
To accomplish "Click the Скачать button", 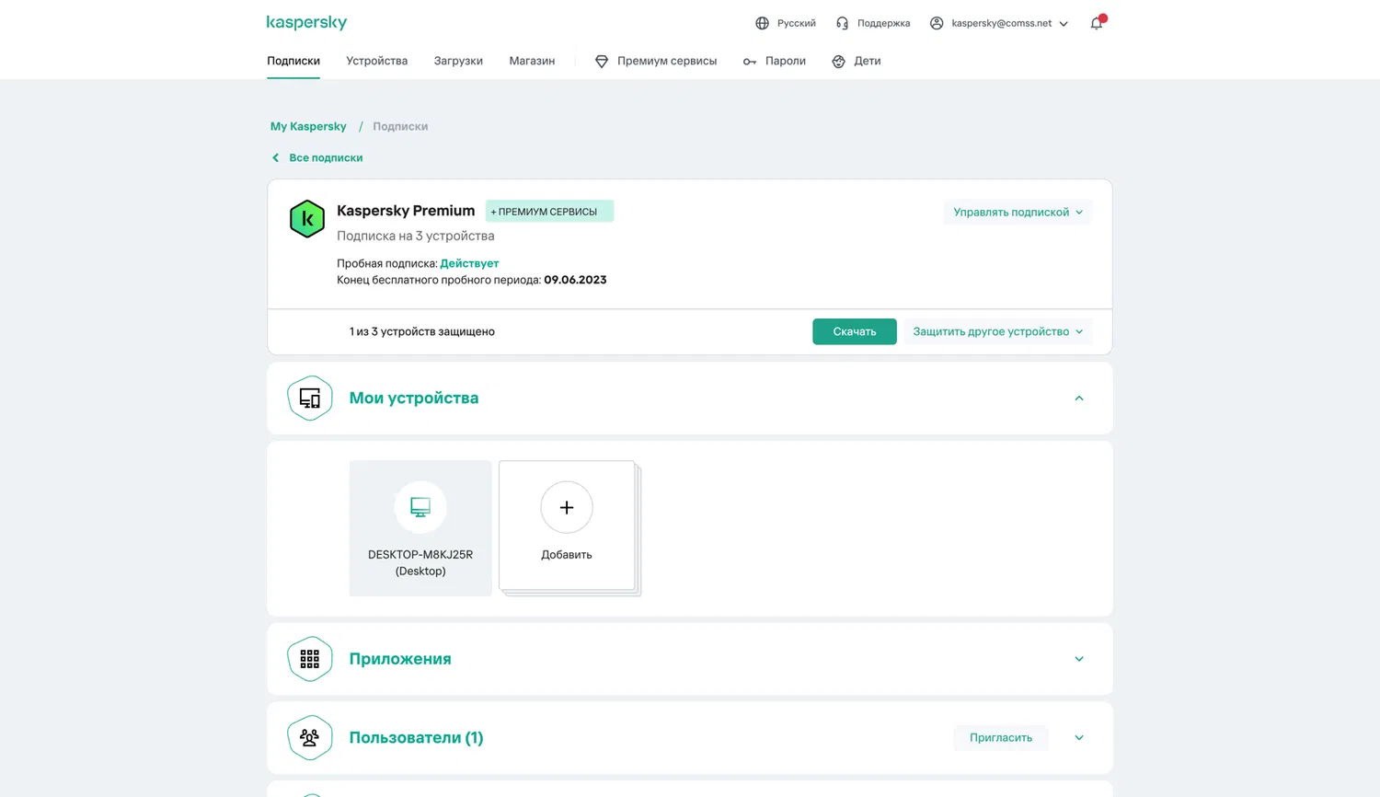I will 855,331.
